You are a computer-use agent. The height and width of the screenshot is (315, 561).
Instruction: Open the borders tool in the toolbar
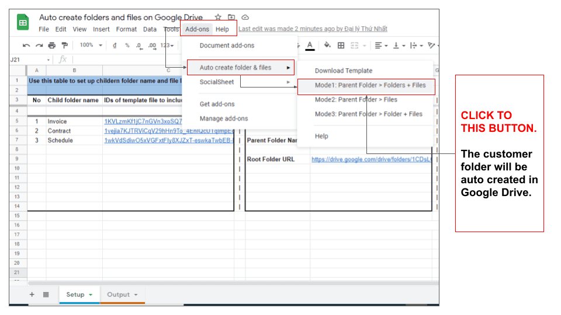(341, 45)
